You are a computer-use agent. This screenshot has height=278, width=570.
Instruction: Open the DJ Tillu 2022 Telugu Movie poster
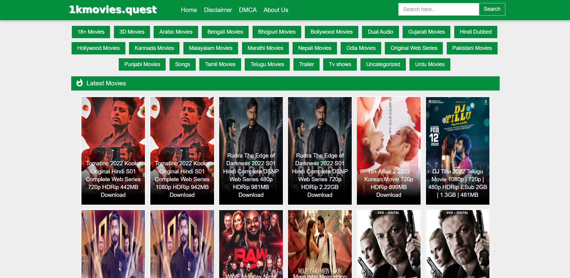[458, 151]
